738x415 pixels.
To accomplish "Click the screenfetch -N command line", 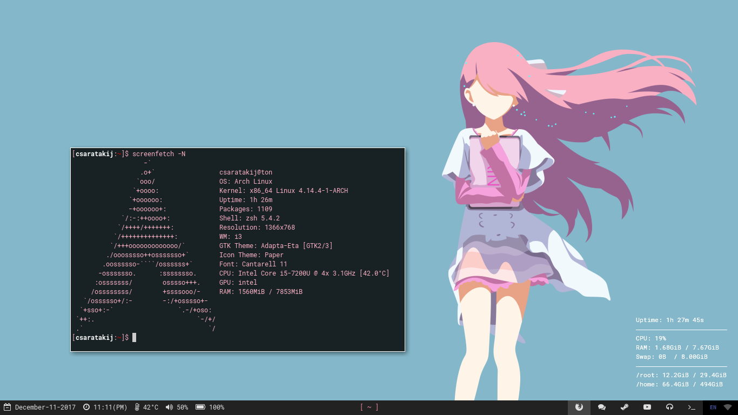I will [158, 154].
